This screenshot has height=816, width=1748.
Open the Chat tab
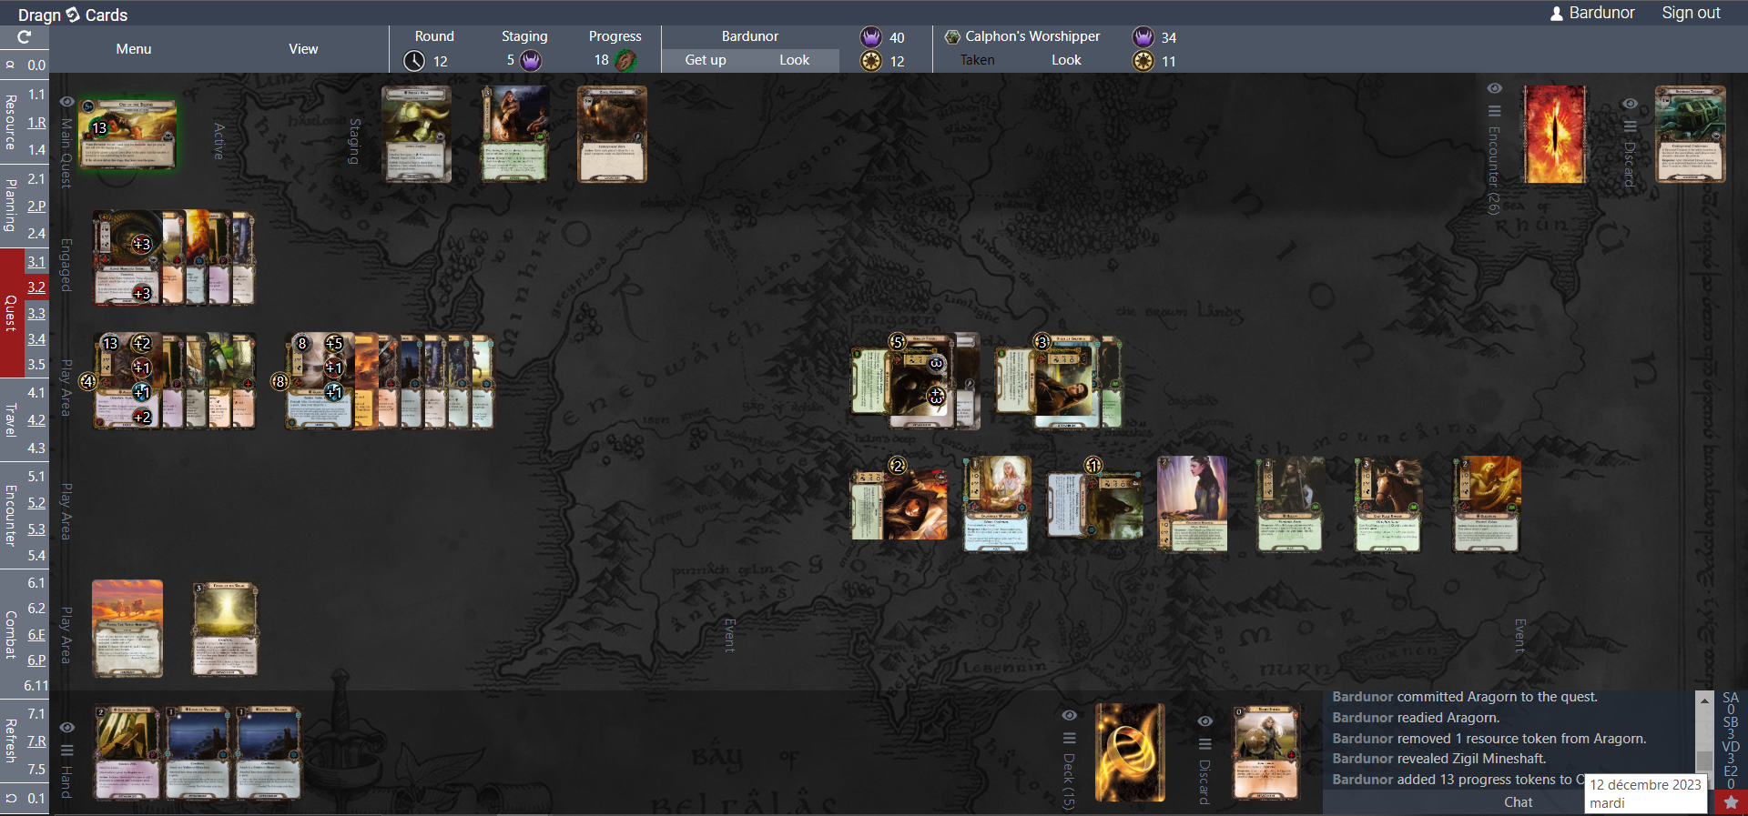[1518, 802]
